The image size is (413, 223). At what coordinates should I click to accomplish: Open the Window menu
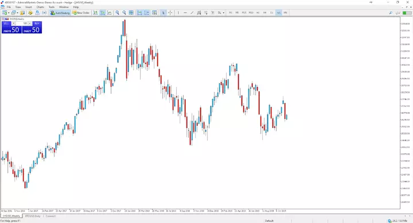[x=64, y=7]
